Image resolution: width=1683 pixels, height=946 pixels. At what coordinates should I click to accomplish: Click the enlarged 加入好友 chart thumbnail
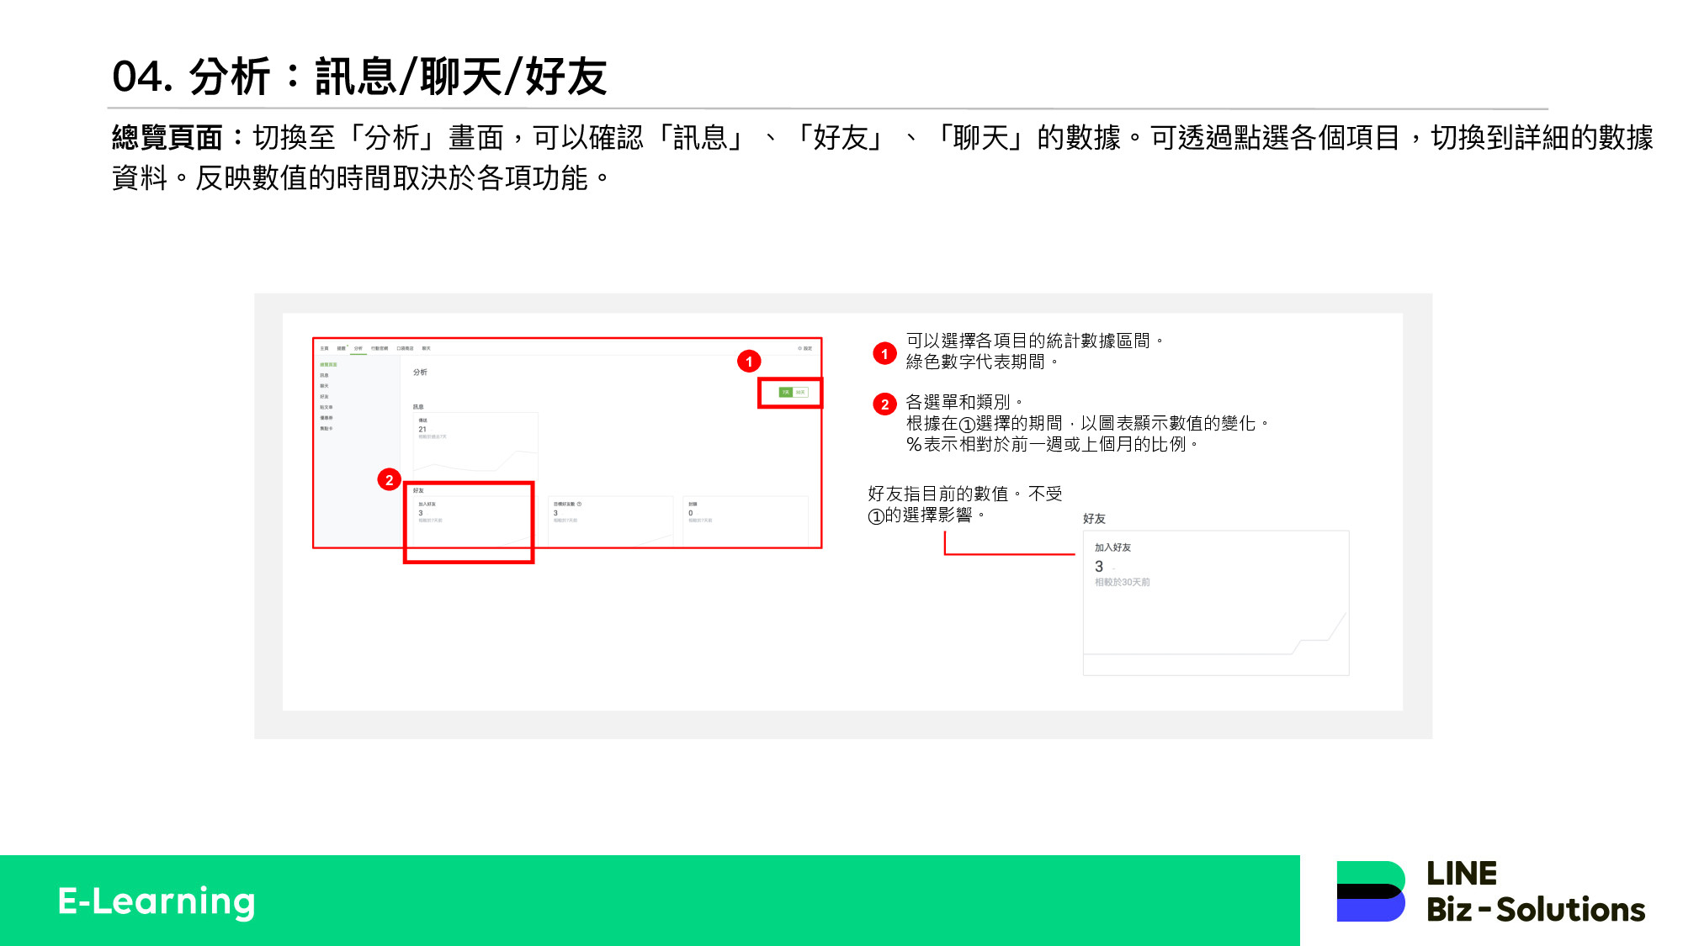pyautogui.click(x=1215, y=602)
